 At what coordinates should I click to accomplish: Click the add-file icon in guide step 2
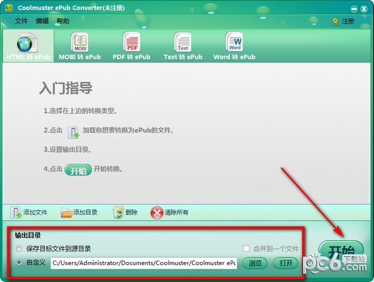[74, 132]
